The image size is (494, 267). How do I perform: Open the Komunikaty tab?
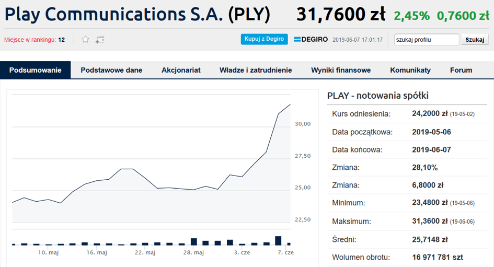[410, 70]
